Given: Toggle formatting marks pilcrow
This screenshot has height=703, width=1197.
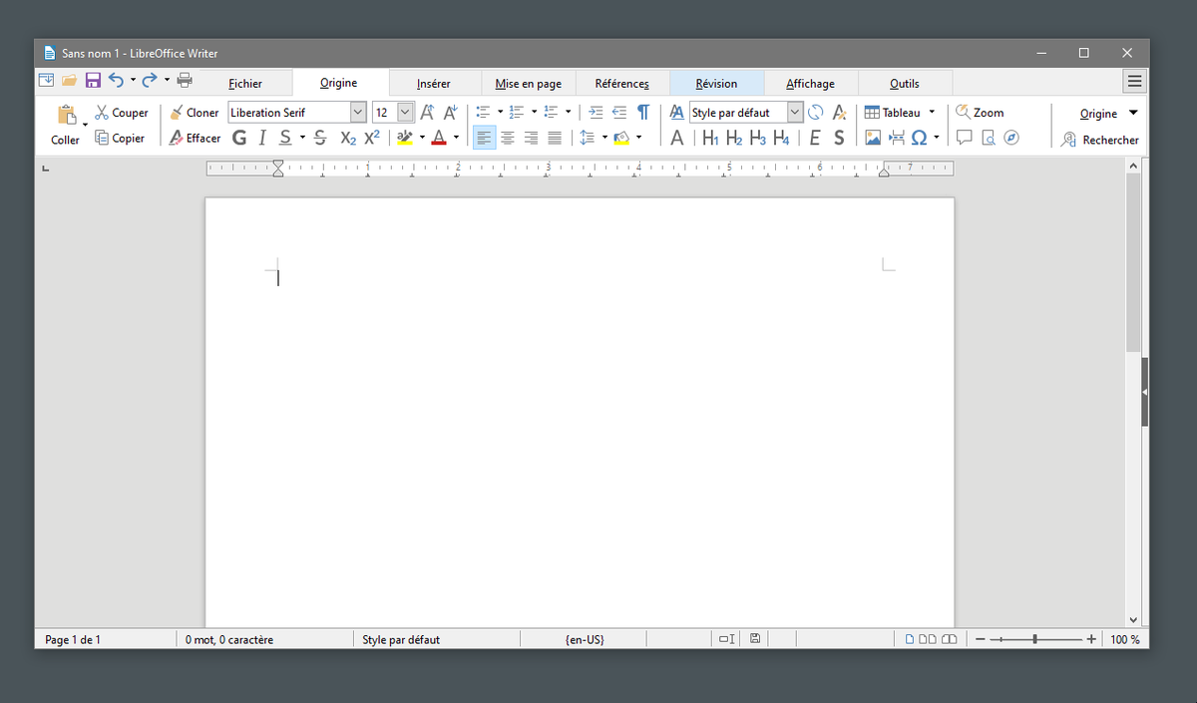Looking at the screenshot, I should (x=643, y=113).
